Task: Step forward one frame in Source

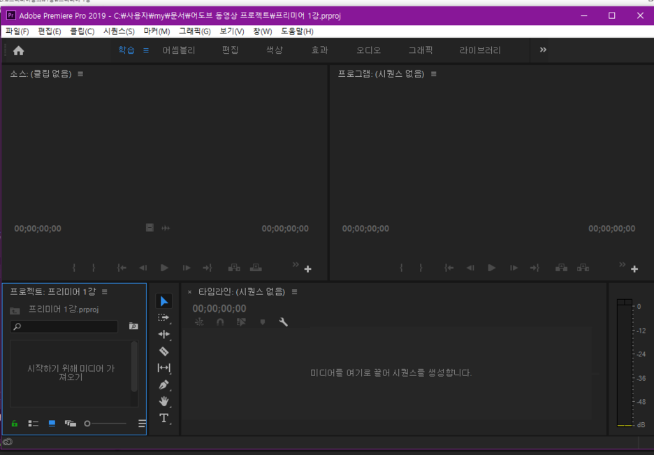Action: [x=187, y=268]
